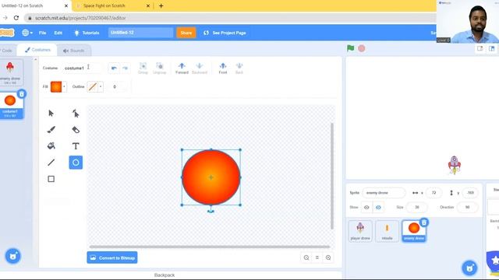Open the Edit menu

(58, 33)
